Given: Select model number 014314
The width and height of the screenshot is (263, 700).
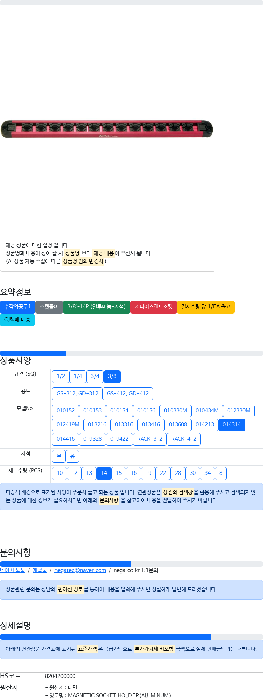Looking at the screenshot, I should 232,425.
